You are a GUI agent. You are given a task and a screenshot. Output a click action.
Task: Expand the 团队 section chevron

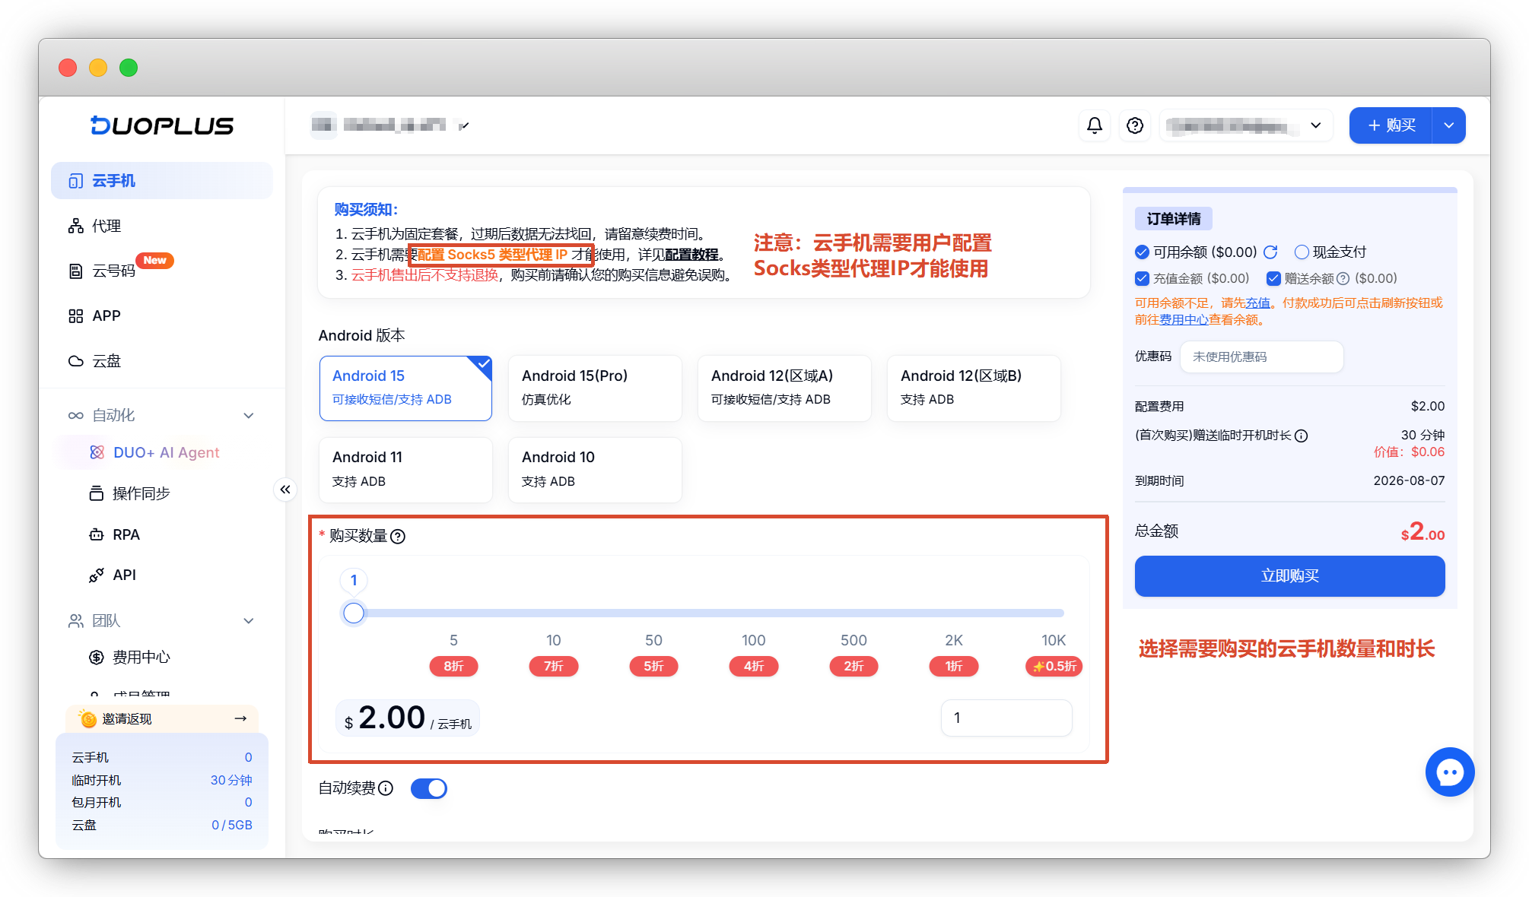tap(248, 621)
